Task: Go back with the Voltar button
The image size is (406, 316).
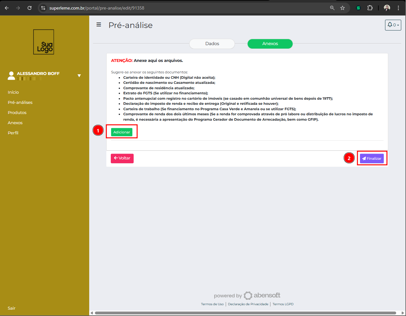Action: pyautogui.click(x=122, y=158)
